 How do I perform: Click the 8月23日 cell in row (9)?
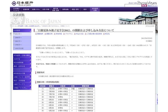(52, 111)
